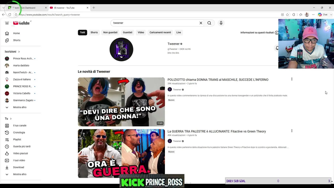Play the ORA È GUERRA video thumbnail
This screenshot has height=188, width=334.
[121, 154]
